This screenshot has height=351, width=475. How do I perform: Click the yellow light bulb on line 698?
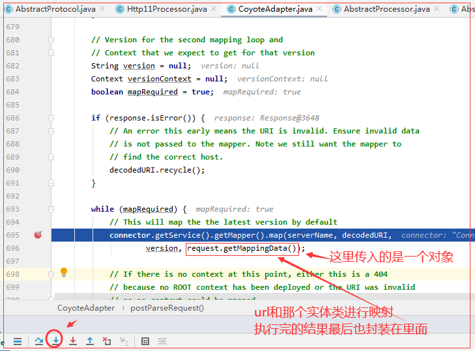click(64, 272)
